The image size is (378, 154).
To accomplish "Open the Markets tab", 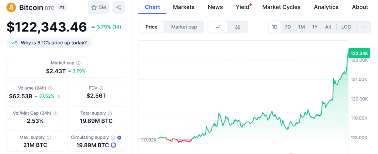I will click(x=183, y=7).
